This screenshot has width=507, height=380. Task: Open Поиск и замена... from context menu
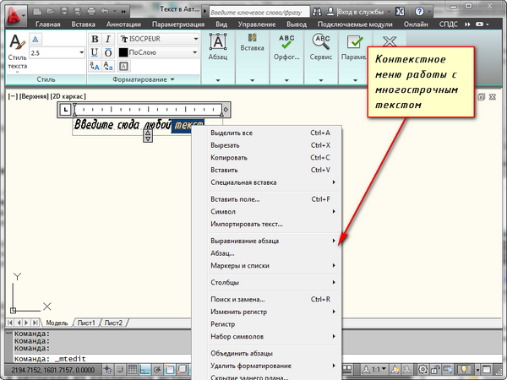pos(274,299)
